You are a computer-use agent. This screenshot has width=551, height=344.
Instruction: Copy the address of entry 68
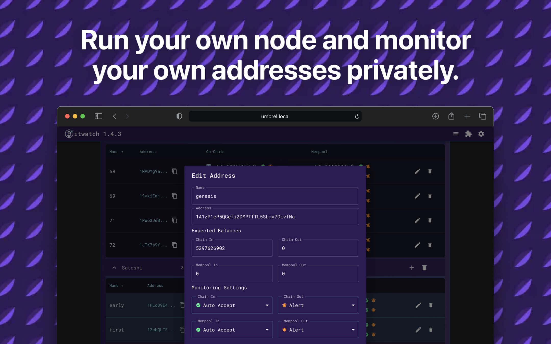coord(174,171)
